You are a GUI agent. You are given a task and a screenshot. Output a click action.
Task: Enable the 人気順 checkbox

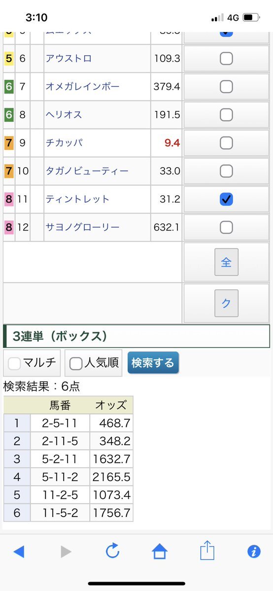(76, 364)
